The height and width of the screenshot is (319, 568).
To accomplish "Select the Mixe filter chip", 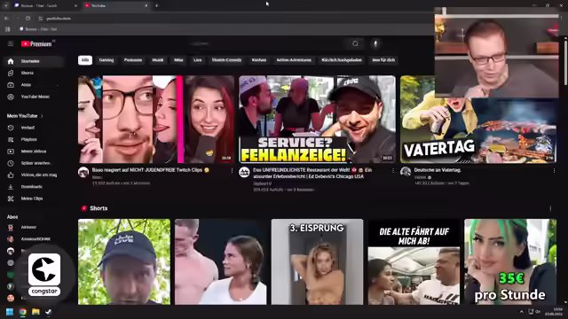I will tap(178, 60).
